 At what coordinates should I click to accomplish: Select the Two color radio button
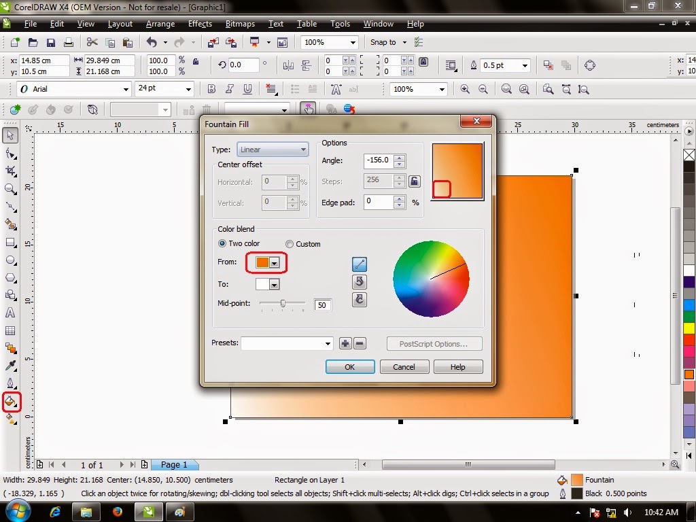[x=222, y=244]
